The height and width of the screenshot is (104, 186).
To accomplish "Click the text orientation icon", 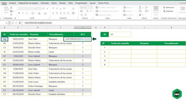I will (x=65, y=8).
